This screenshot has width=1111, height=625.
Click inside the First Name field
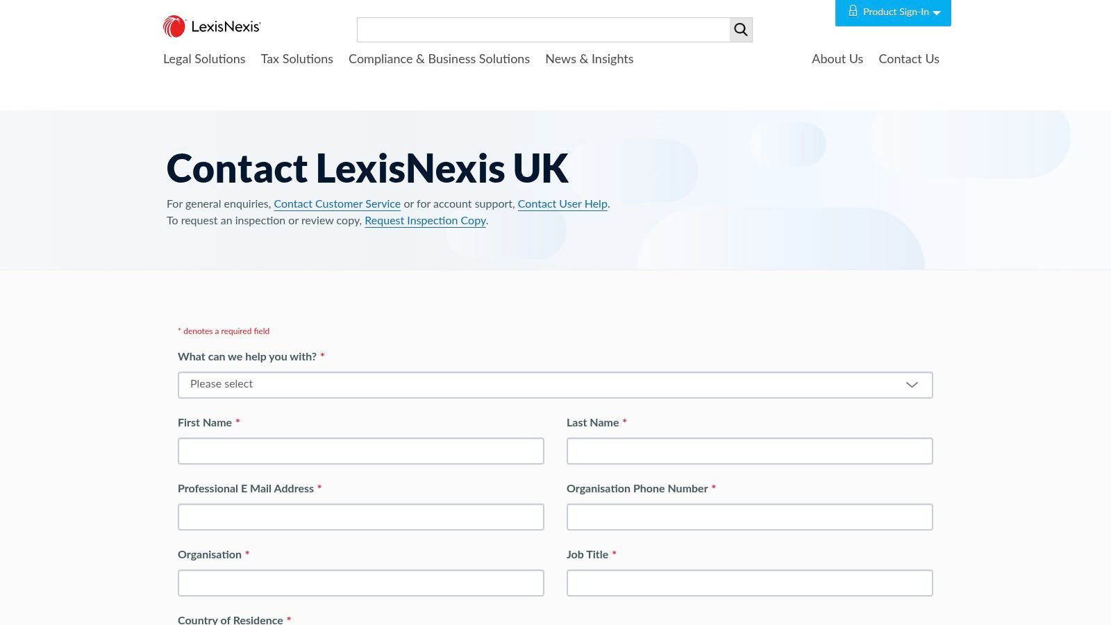click(360, 451)
